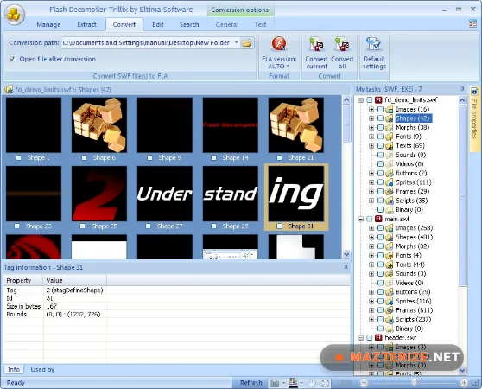
Task: Click the zoom in plus button
Action: click(464, 383)
